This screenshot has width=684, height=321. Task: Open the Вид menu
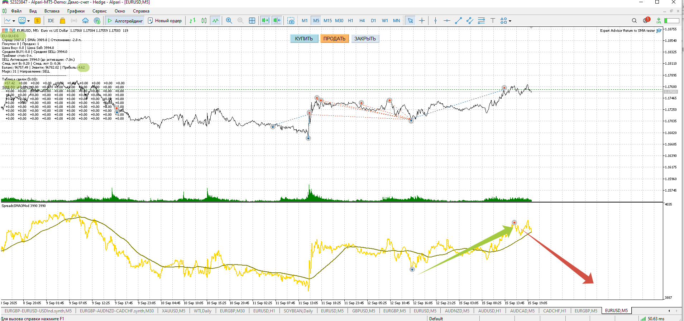pos(33,11)
